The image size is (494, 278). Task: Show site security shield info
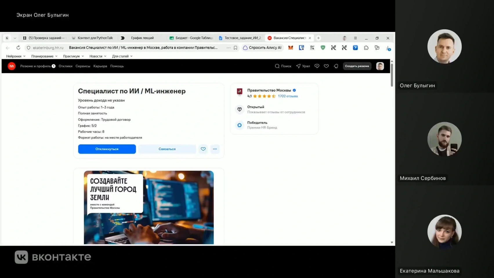point(28,48)
